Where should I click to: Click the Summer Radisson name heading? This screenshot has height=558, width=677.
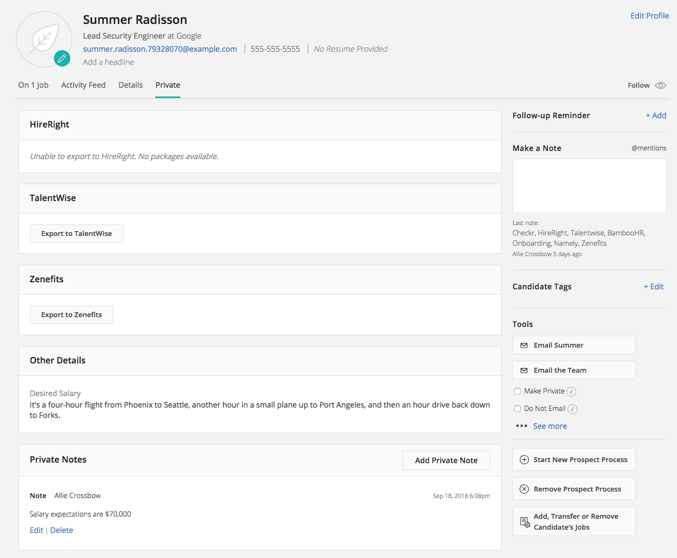135,20
